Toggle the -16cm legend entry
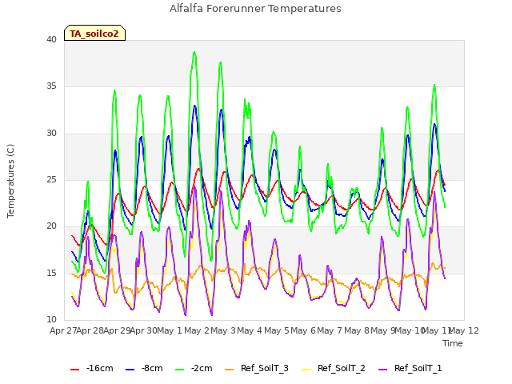 pos(92,369)
